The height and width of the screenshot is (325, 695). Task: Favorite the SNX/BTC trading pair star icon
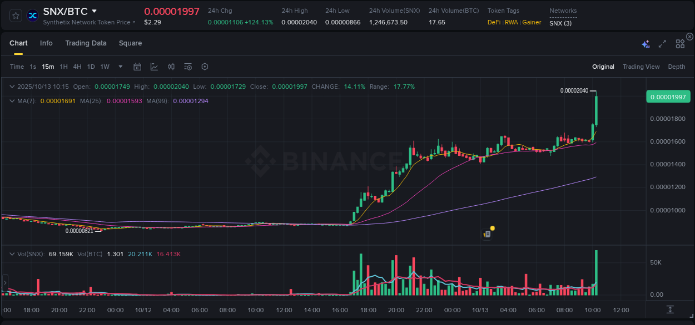click(x=15, y=15)
